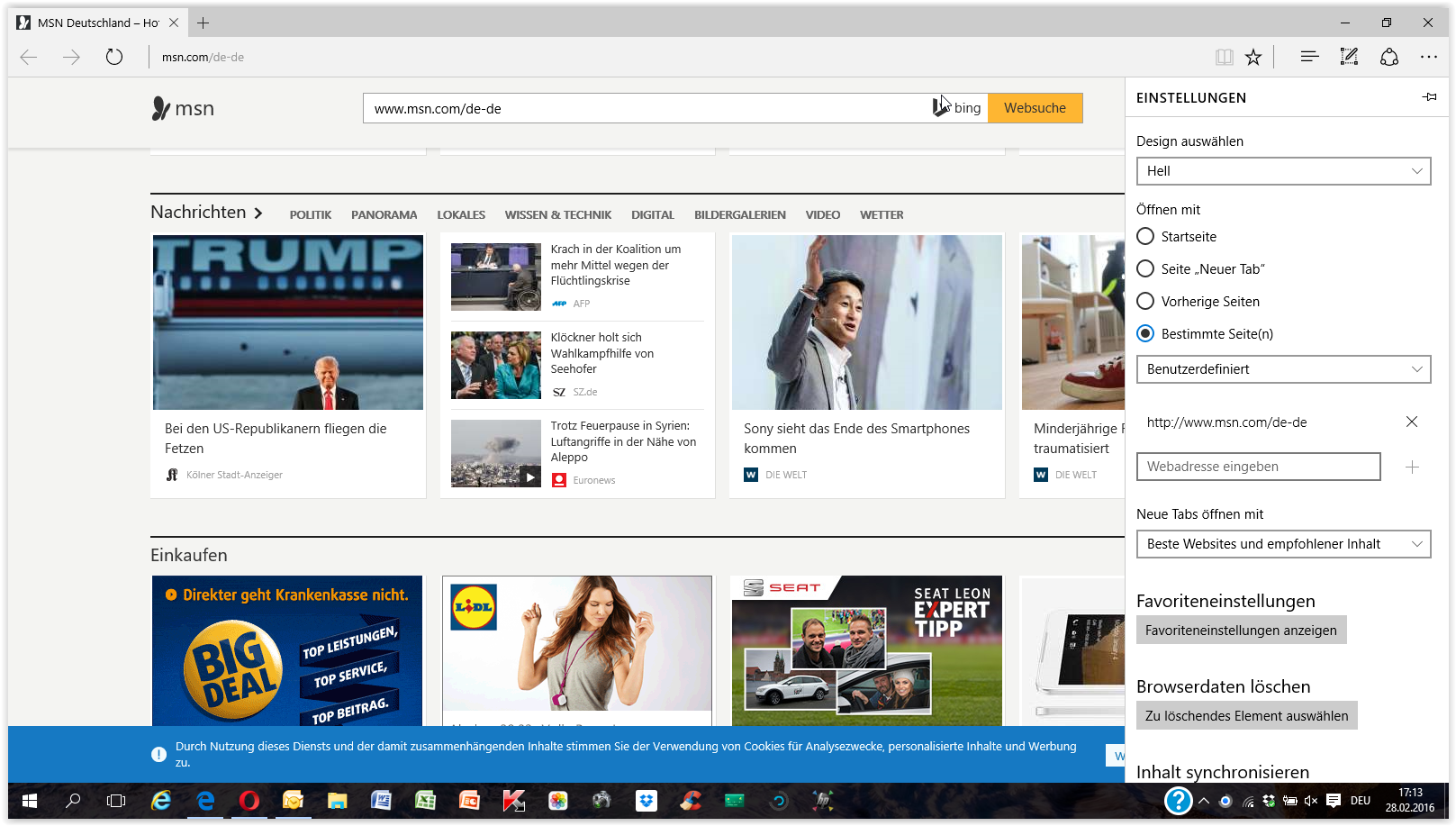1456x826 pixels.
Task: Open the VIDEO news category
Action: point(823,215)
